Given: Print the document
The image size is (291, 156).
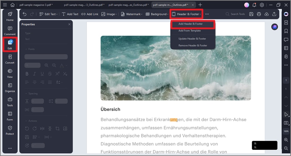Looking at the screenshot, I should pos(259,14).
